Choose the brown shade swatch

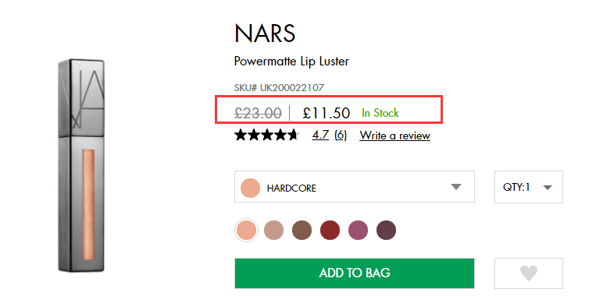(302, 230)
